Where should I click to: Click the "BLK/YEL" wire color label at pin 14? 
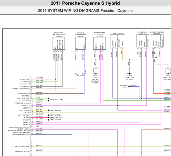(x=39, y=109)
